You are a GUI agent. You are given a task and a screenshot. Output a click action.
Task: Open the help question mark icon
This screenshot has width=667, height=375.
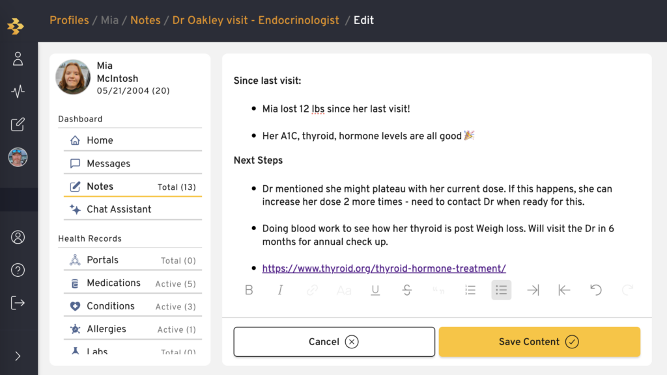point(18,270)
